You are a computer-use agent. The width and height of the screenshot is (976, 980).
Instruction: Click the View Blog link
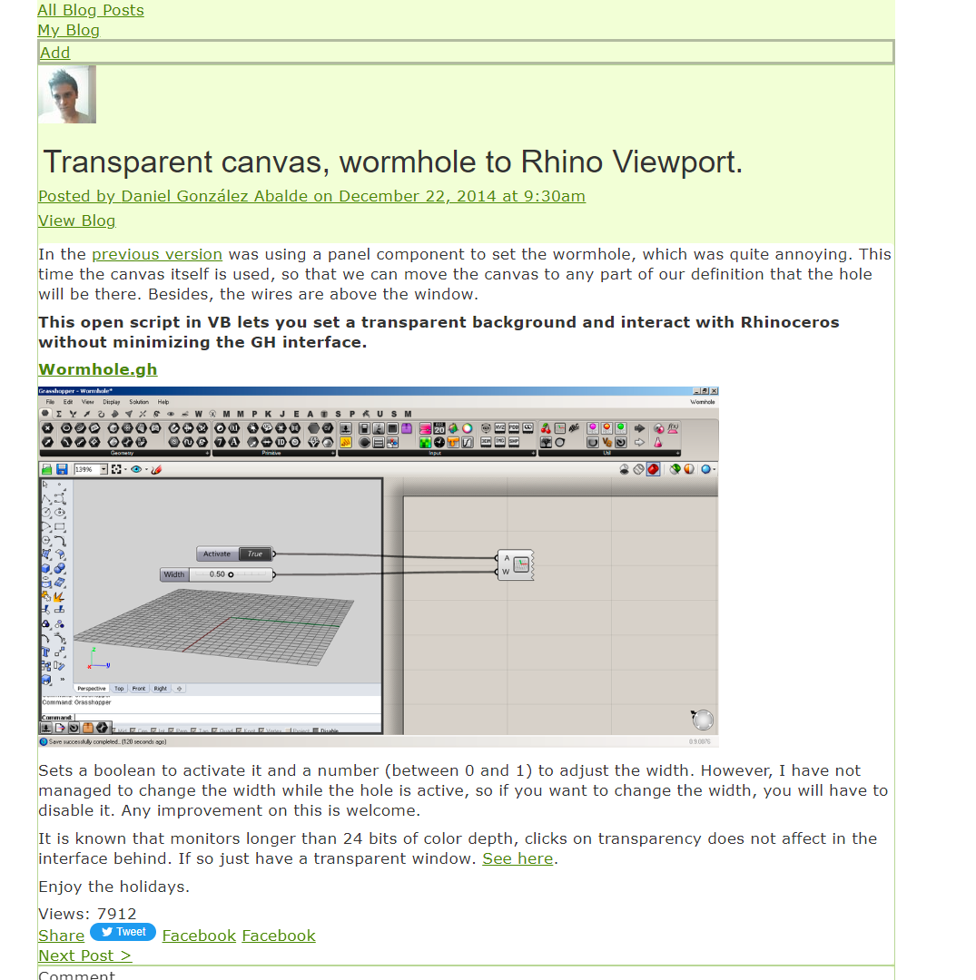(x=77, y=220)
